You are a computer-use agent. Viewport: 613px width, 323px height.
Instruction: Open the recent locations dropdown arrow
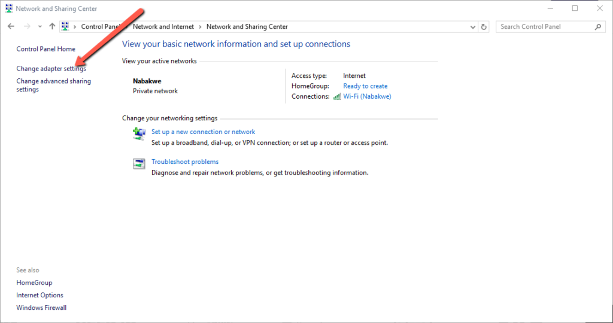click(x=40, y=27)
